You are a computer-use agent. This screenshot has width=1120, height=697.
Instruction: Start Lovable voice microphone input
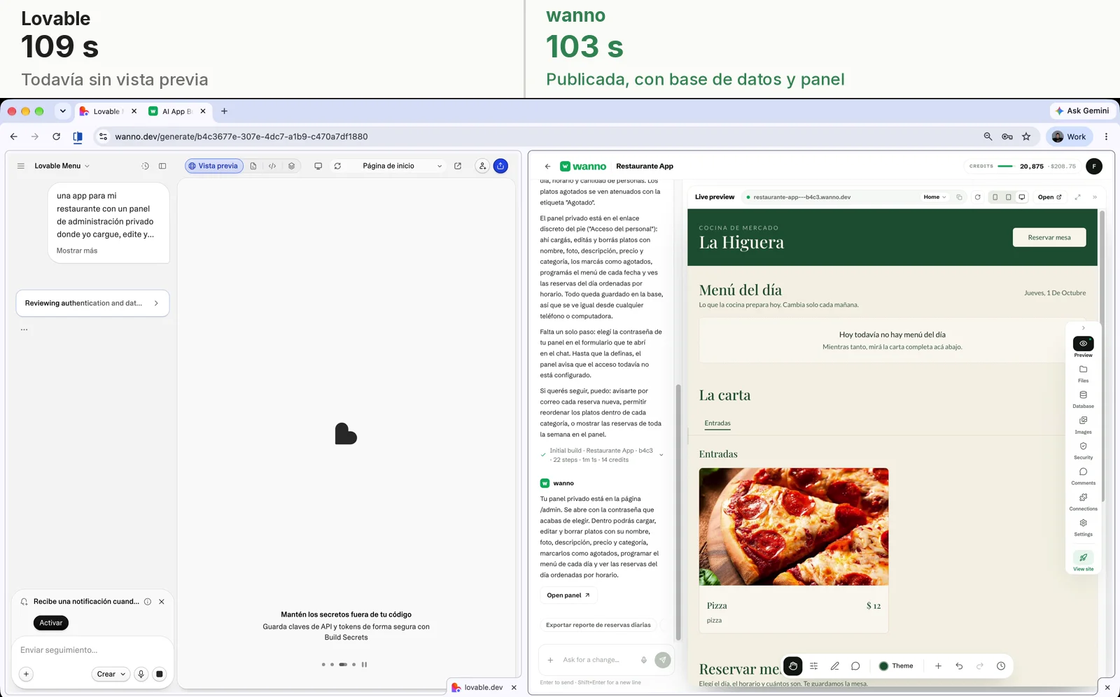tap(141, 674)
